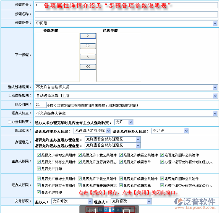Image resolution: width=219 pixels, height=213 pixels.
Task: Toggle 是否允许删除公共附件 in 经办人权限
Action: [x=162, y=179]
